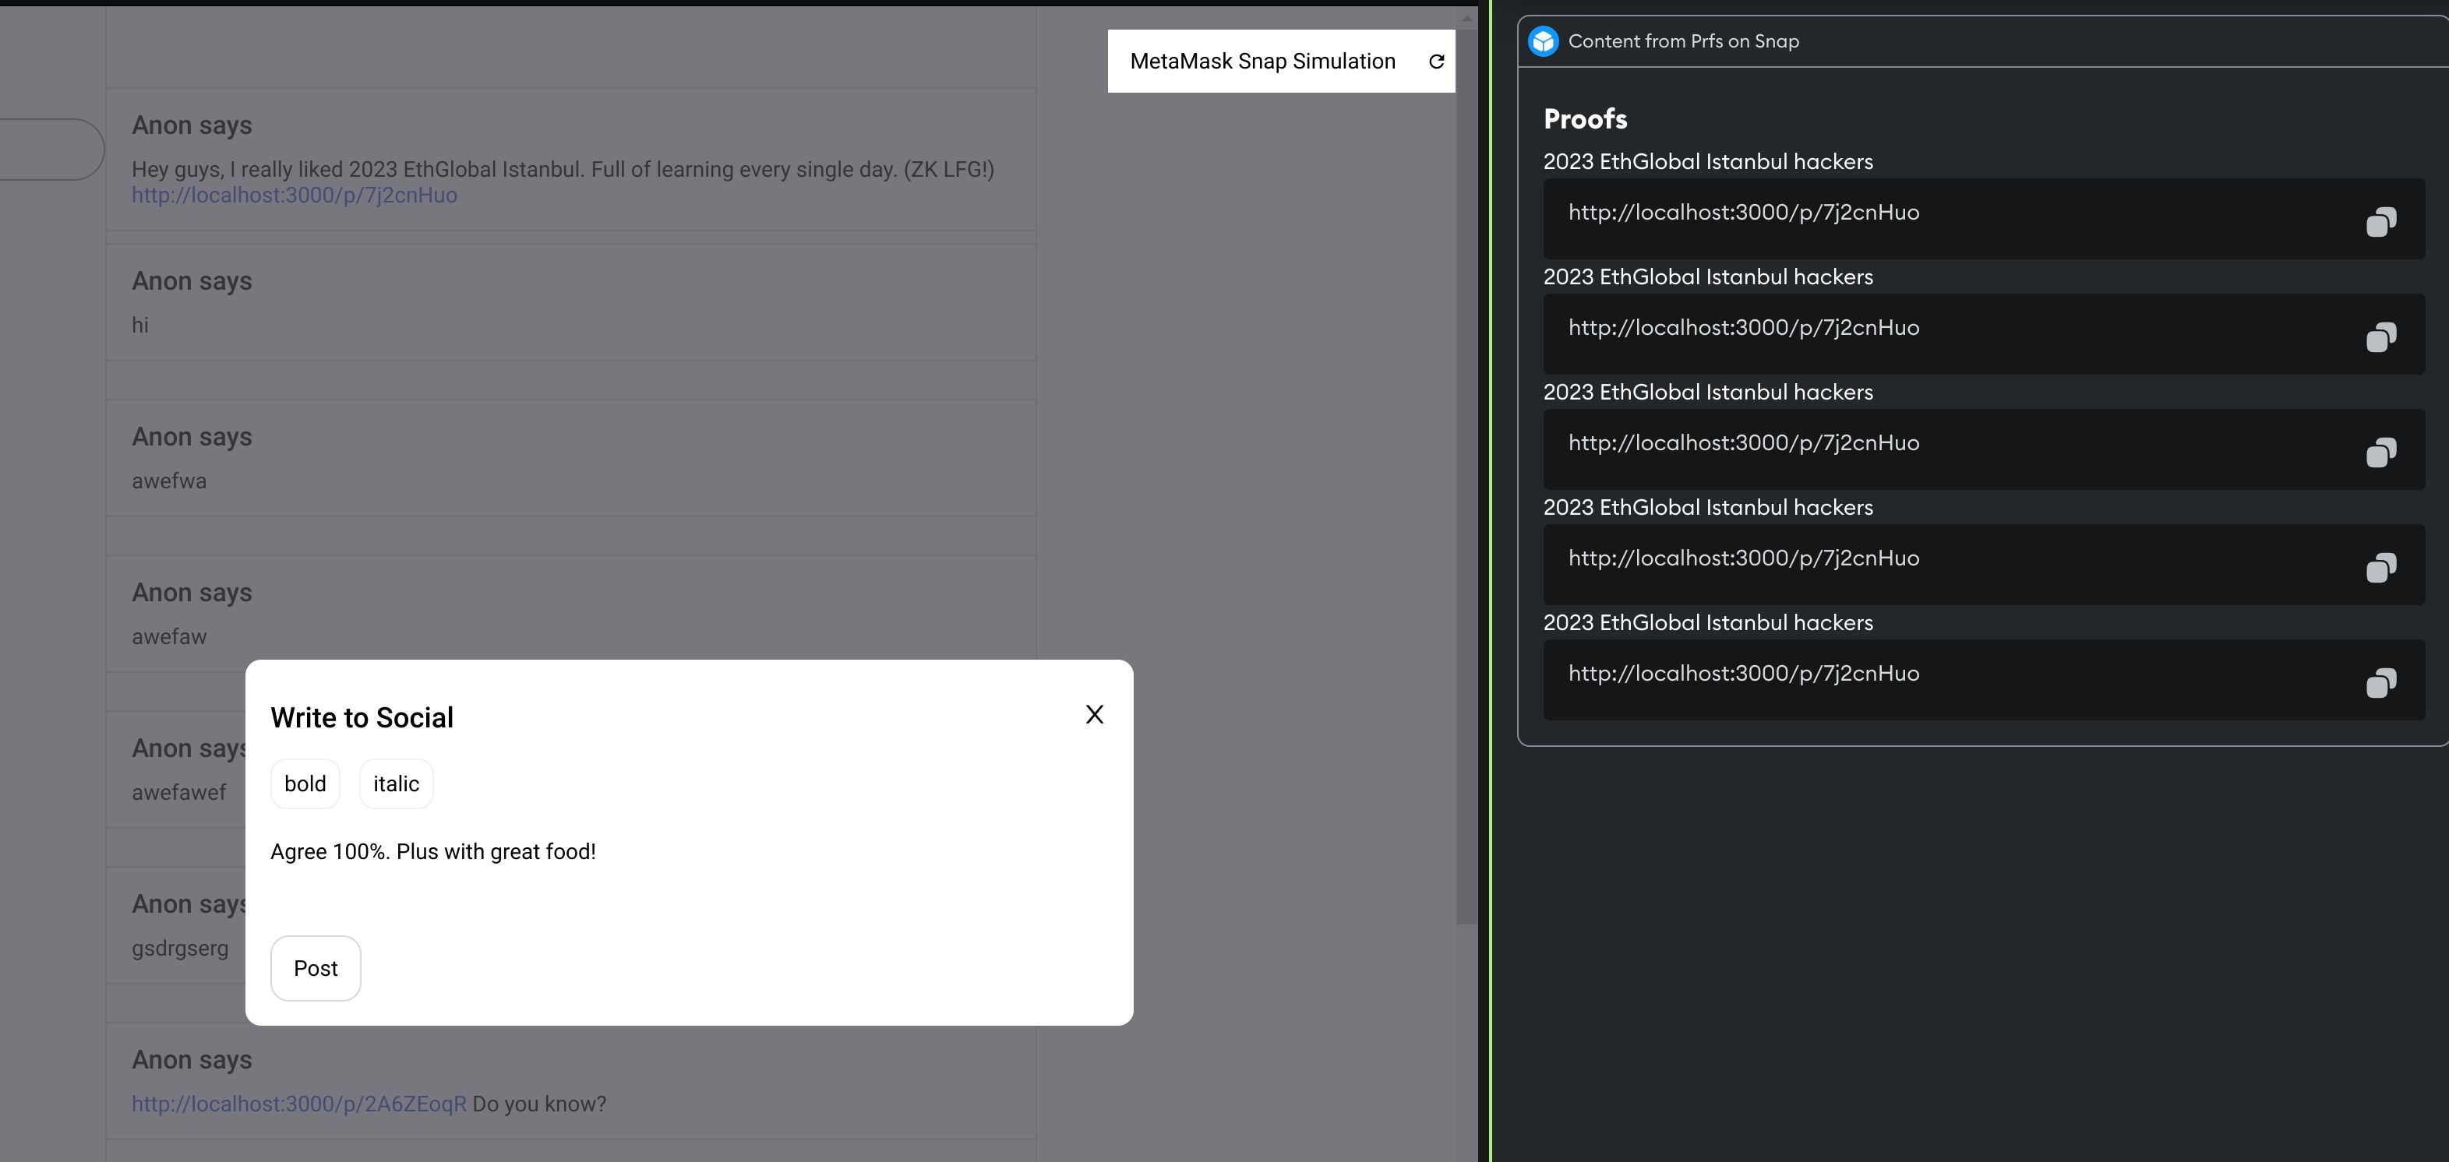
Task: Click the 'Write to Social' dialog title
Action: (x=362, y=717)
